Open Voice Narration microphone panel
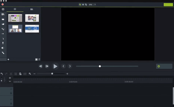Viewport: 174px width, 107px height. [3, 43]
